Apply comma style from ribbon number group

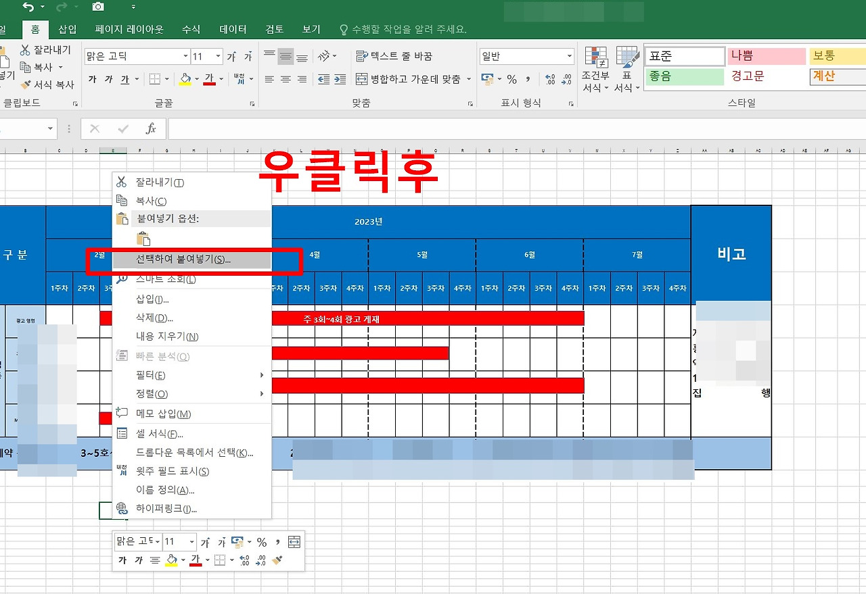(x=528, y=79)
